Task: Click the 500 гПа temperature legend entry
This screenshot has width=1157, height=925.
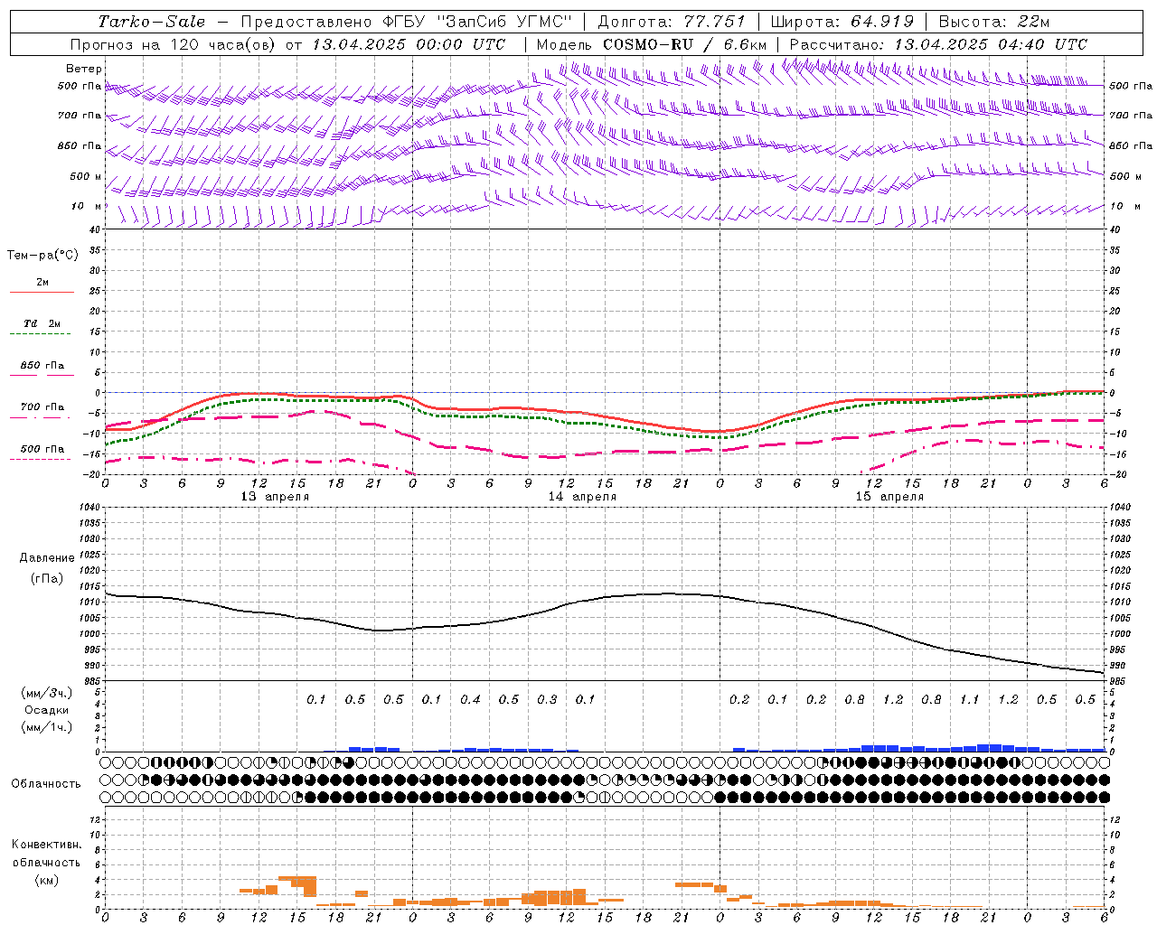Action: (x=42, y=449)
